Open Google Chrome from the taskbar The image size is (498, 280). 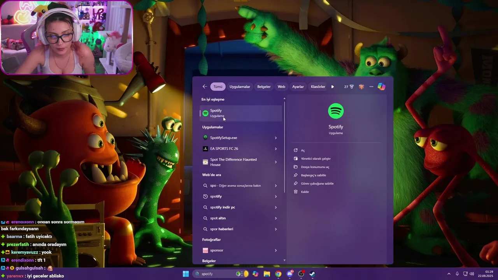pos(278,274)
